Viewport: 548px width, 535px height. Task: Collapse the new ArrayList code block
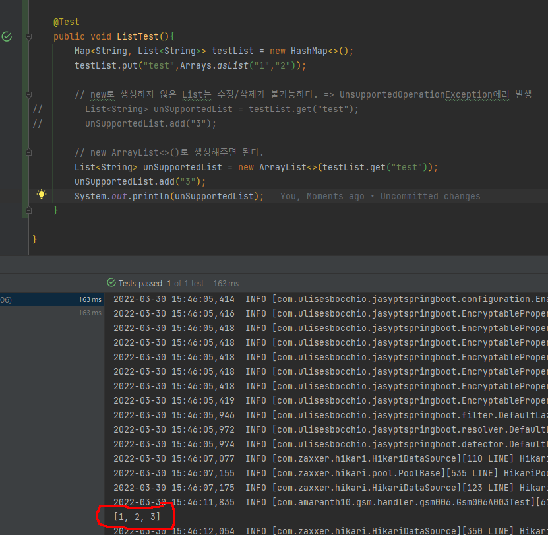pyautogui.click(x=28, y=152)
